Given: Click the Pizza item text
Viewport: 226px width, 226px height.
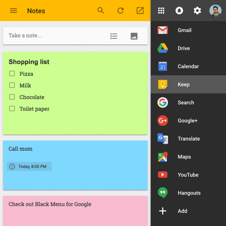Looking at the screenshot, I should point(26,74).
